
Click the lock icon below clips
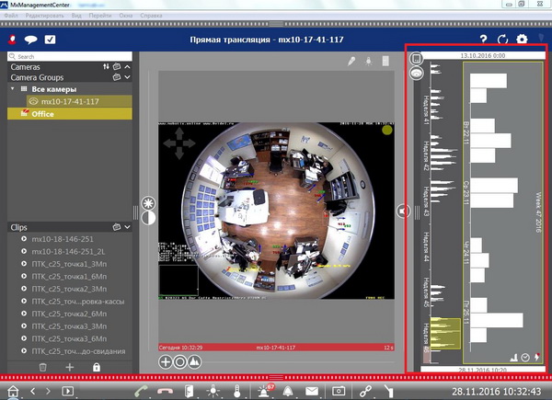(96, 367)
